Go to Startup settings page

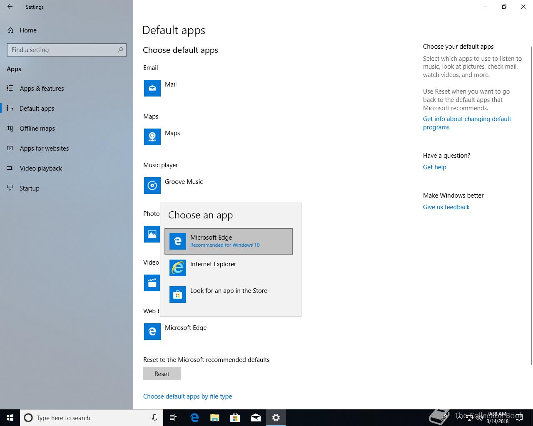pos(29,188)
